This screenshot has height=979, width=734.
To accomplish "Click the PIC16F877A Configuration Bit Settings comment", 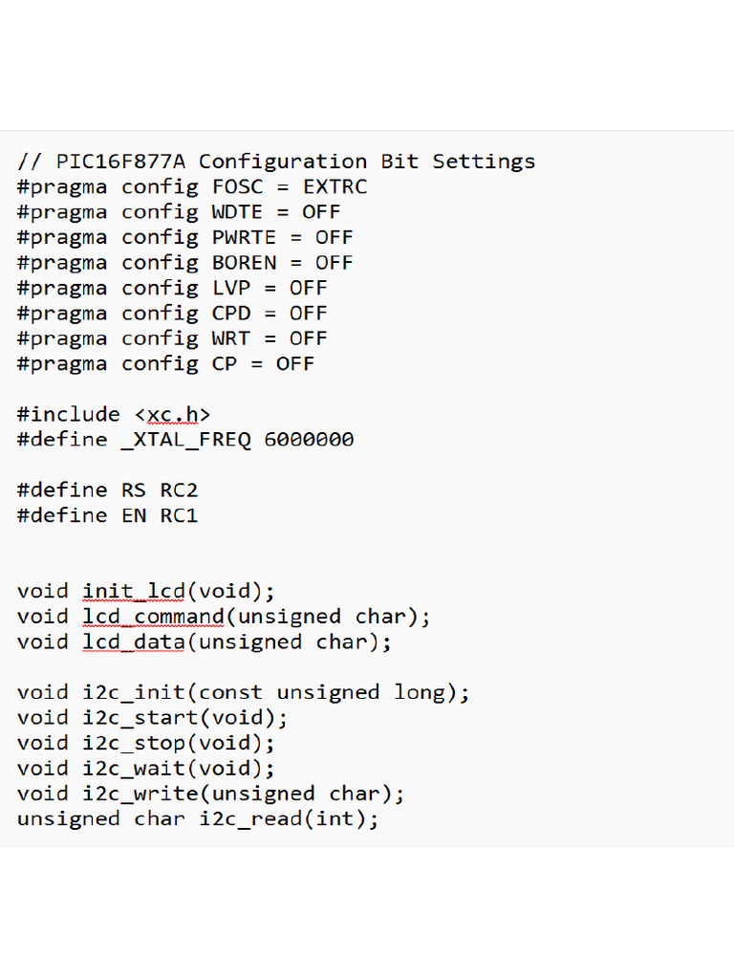I will (276, 162).
